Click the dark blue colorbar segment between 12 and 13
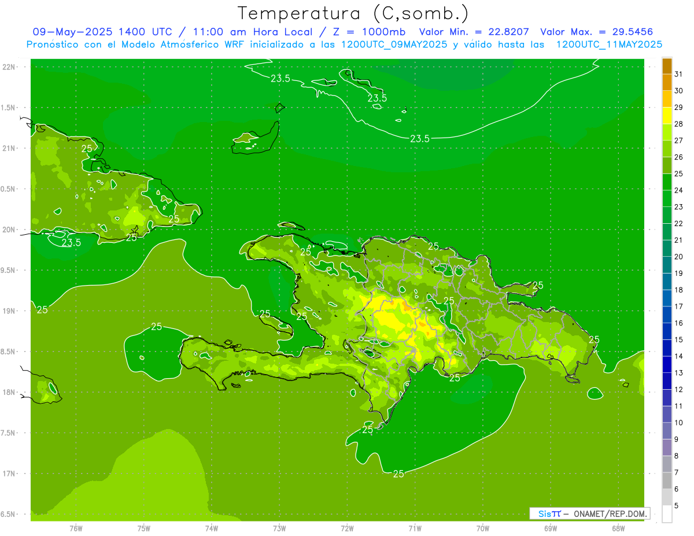 (x=667, y=381)
